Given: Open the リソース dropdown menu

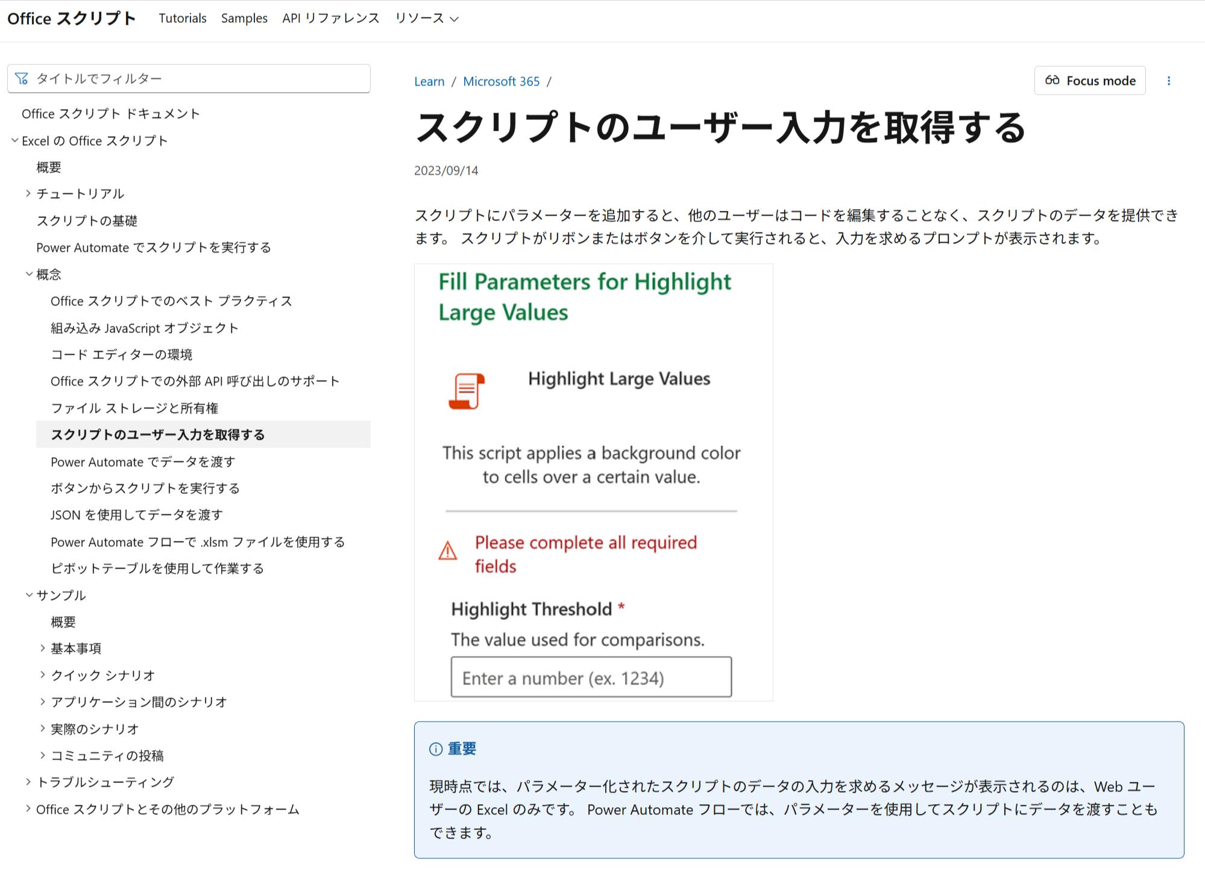Looking at the screenshot, I should [426, 19].
